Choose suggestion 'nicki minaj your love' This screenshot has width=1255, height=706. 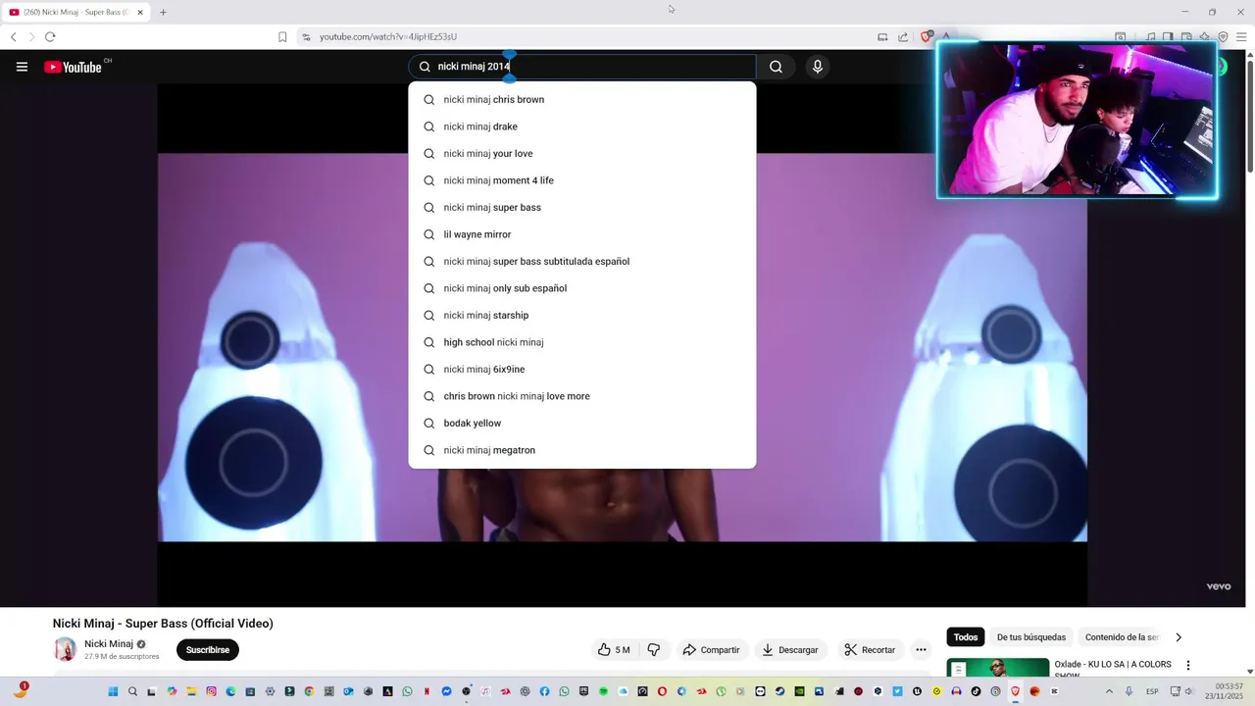coord(582,153)
